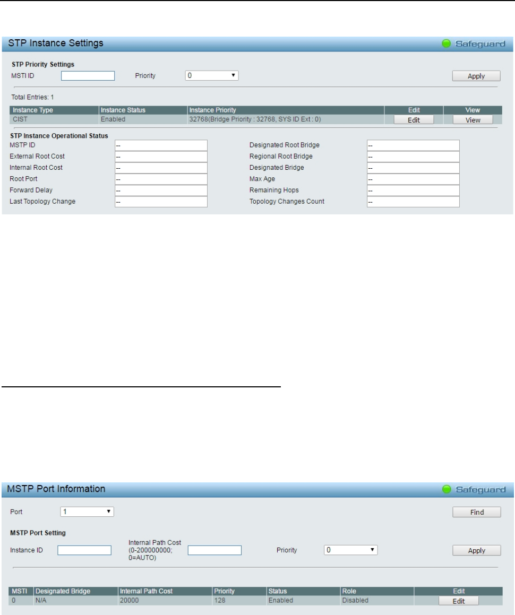Click the Internal Path Cost column header
Viewport: 515px width, 615px height.
coord(165,591)
